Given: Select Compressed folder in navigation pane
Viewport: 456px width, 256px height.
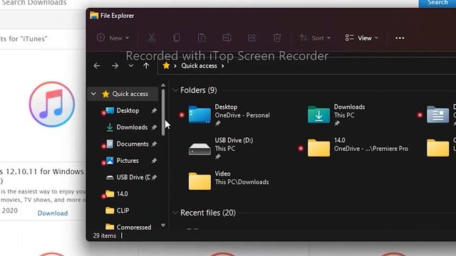Looking at the screenshot, I should [x=133, y=227].
